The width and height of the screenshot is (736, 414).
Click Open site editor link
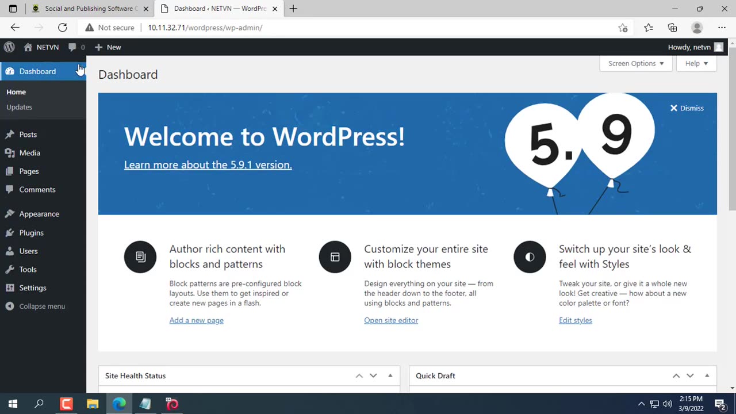pyautogui.click(x=391, y=320)
